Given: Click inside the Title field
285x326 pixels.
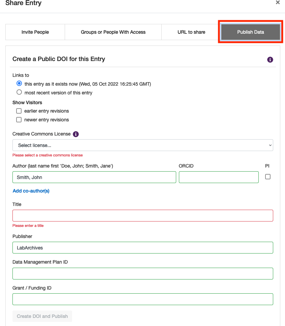Looking at the screenshot, I should pyautogui.click(x=142, y=215).
